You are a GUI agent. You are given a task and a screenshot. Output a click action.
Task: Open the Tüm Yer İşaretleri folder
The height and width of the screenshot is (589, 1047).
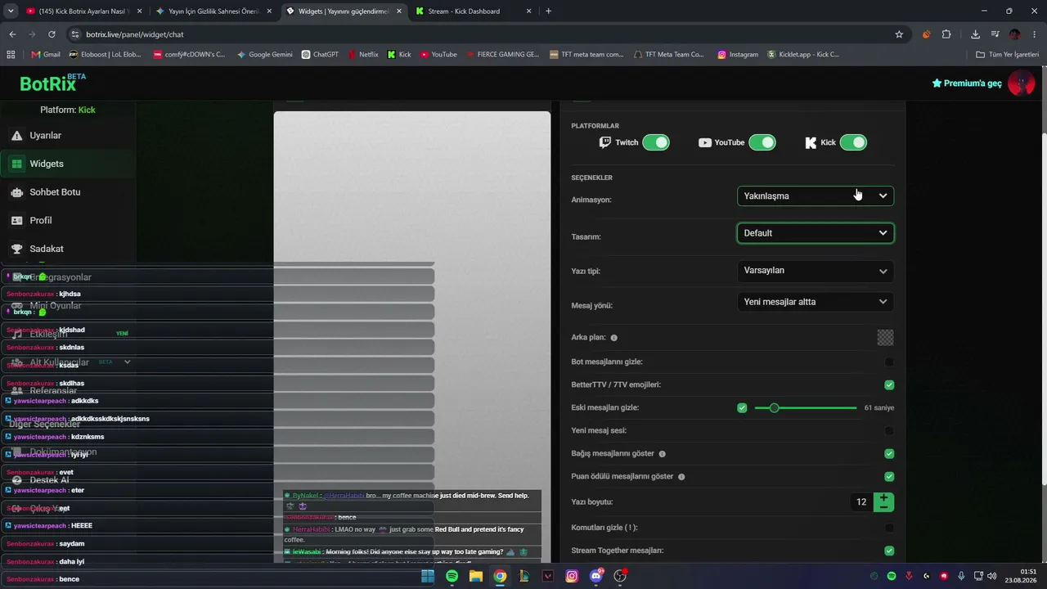[1008, 55]
